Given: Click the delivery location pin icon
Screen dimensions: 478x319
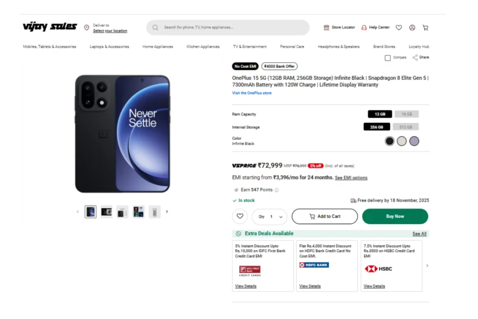Looking at the screenshot, I should (86, 28).
